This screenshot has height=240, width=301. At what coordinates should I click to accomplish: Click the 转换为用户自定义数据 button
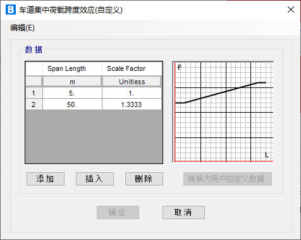click(228, 179)
